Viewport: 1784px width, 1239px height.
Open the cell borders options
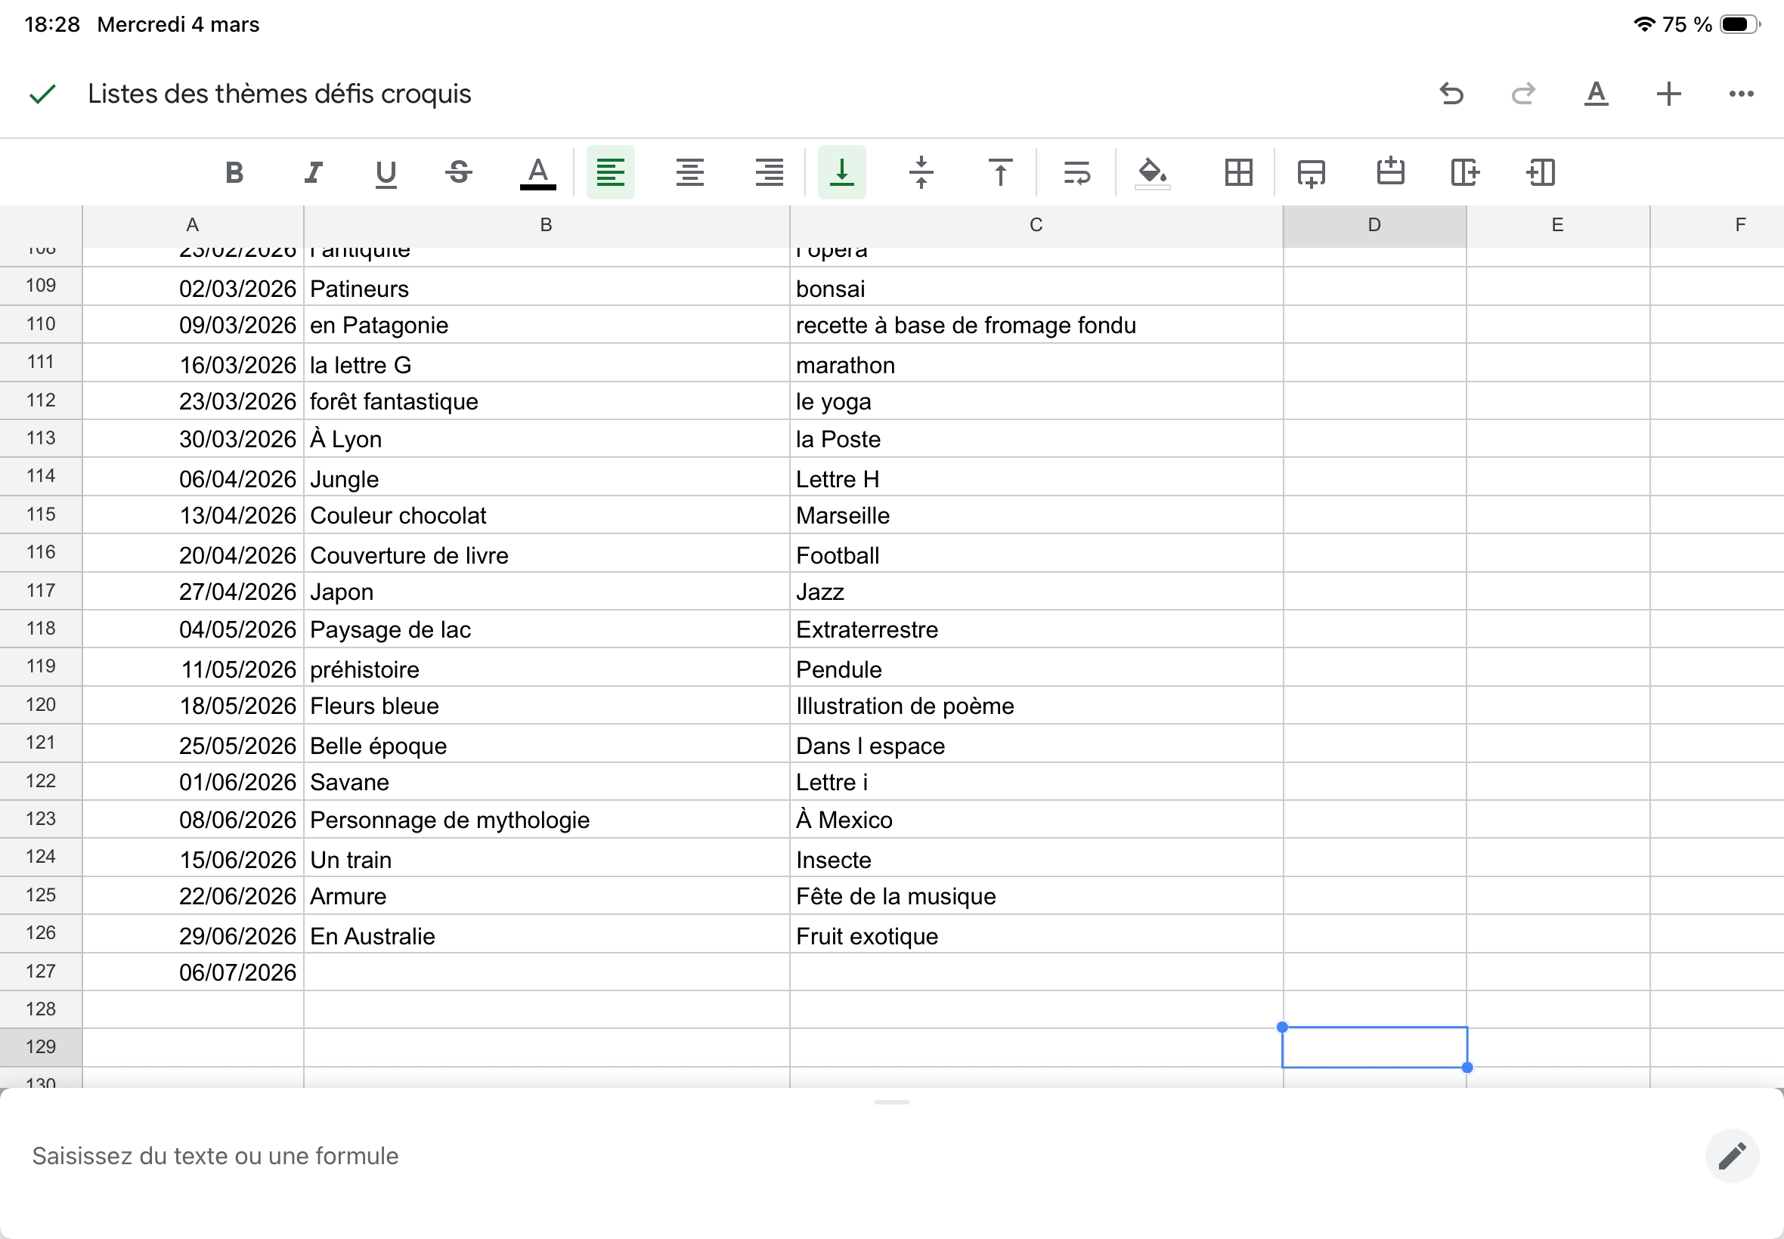coord(1238,172)
